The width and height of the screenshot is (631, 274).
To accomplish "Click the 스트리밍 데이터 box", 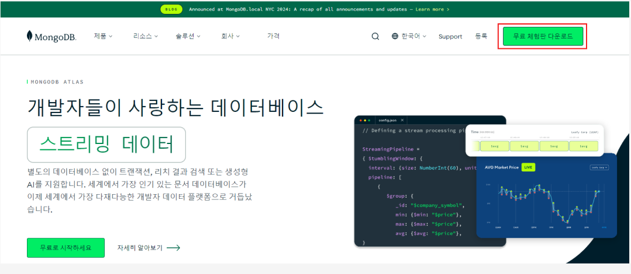I will [106, 145].
